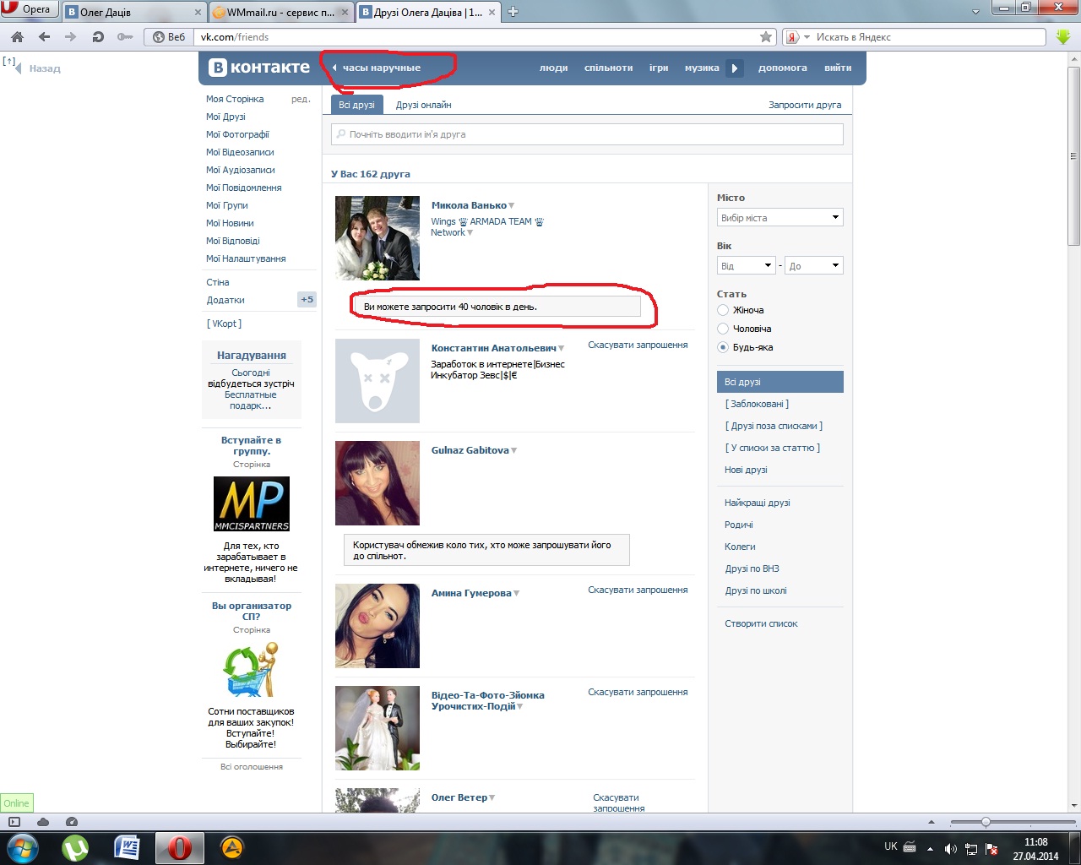Click the music play button in VK header
The height and width of the screenshot is (865, 1081).
coord(735,68)
